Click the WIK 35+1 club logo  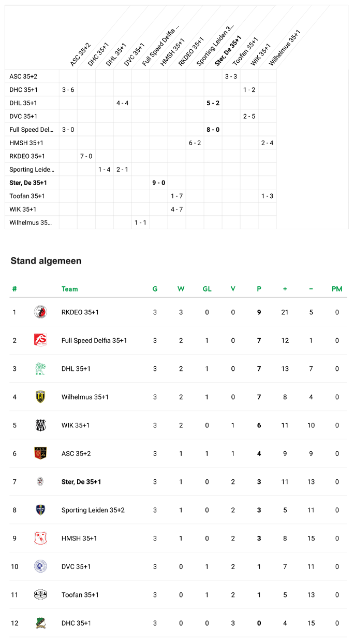[41, 425]
